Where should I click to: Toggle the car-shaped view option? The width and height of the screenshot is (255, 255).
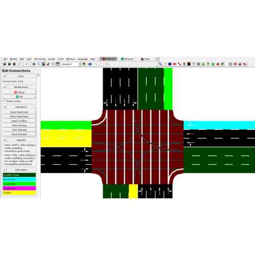(240, 64)
